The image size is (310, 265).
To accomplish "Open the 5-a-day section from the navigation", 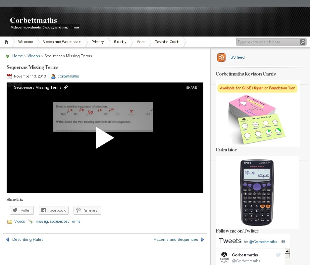I will pyautogui.click(x=120, y=42).
